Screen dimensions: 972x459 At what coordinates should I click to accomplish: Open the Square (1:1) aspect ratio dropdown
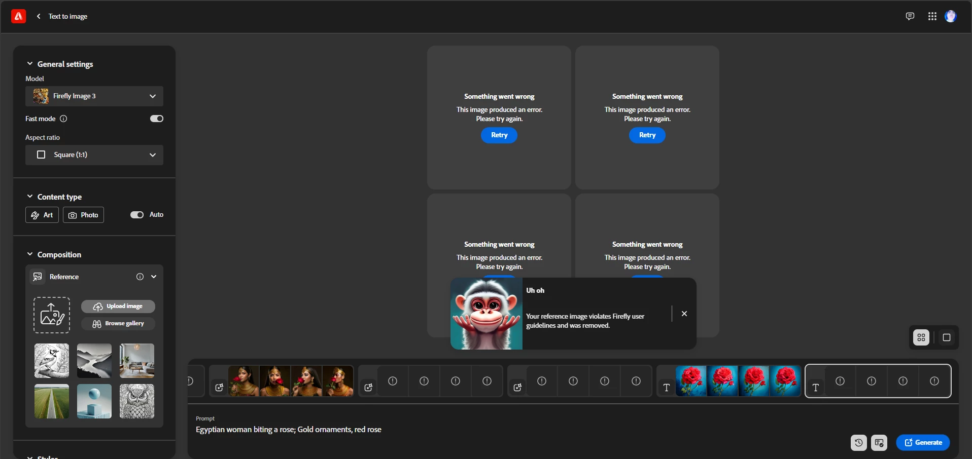coord(94,155)
